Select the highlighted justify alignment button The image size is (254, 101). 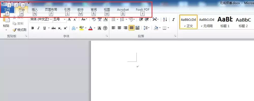click(x=132, y=28)
